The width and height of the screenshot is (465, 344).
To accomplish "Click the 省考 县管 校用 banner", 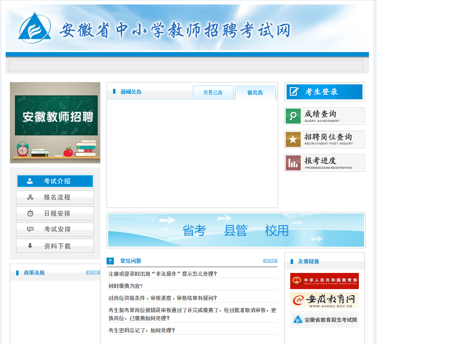I will click(236, 230).
